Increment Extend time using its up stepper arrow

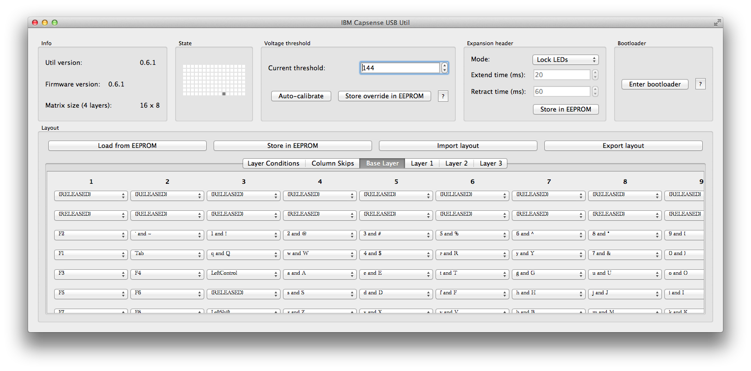595,72
